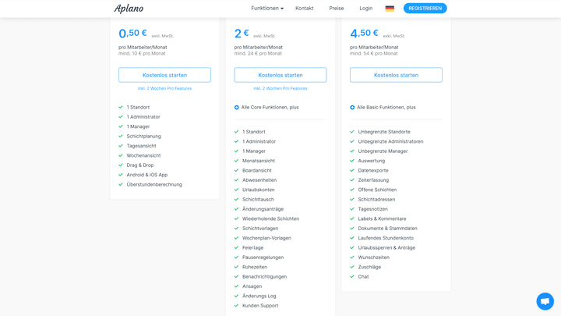Click the Pro Features note under the 0,50 € plan
Viewport: 561px width, 316px height.
tap(164, 89)
